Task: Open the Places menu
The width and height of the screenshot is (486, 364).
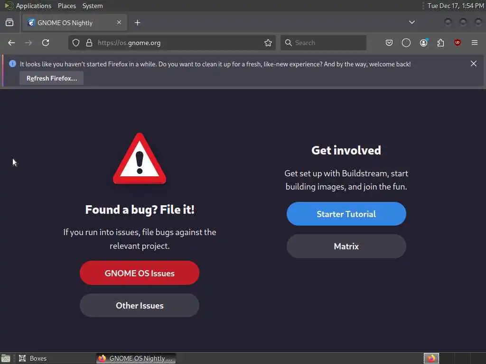Action: [66, 6]
